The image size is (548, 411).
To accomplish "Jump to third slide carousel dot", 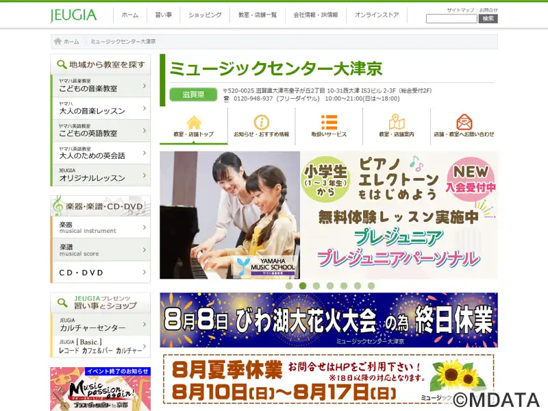I will (316, 286).
